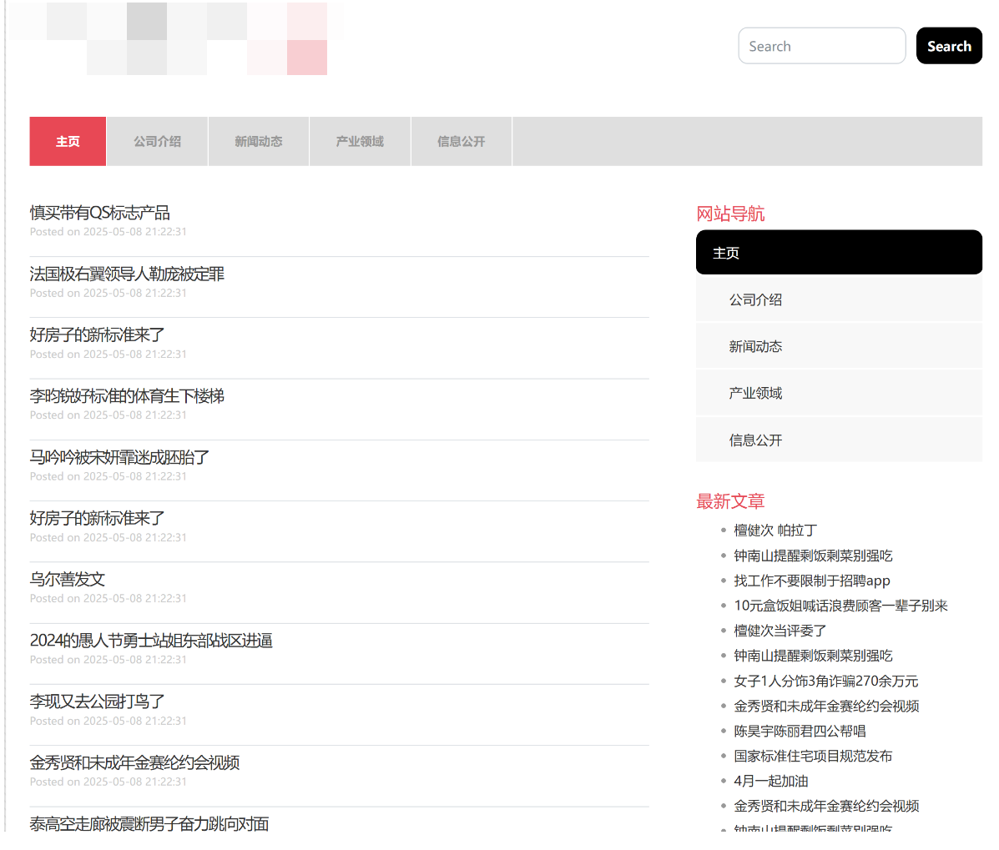Screen dimensions: 999x850
Task: Open latest article 找工作不要限制于招聘app
Action: (x=811, y=581)
